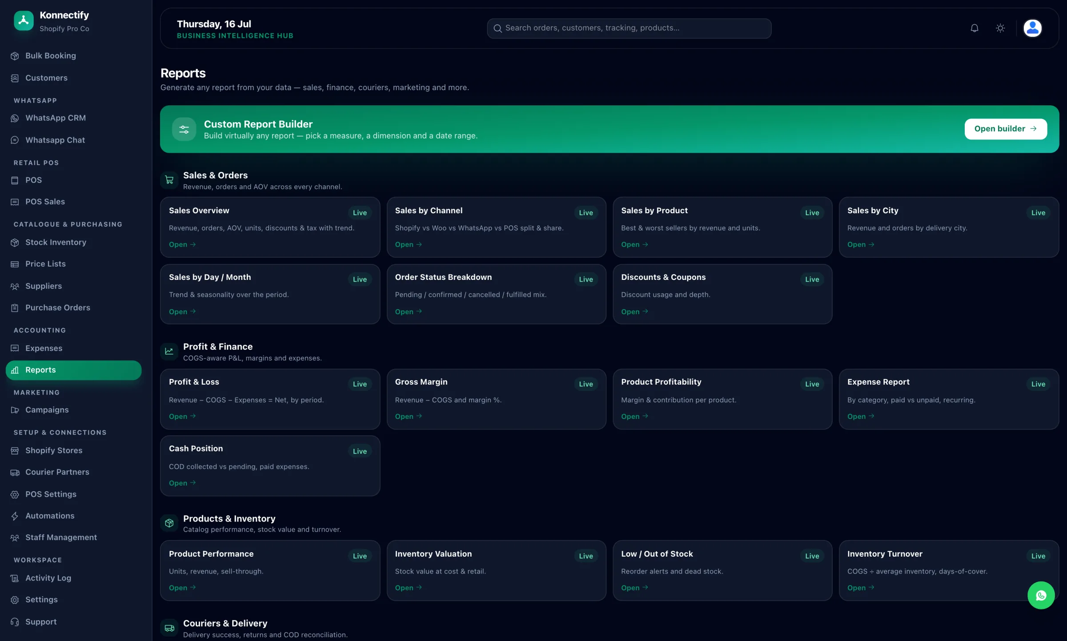Click the search orders input field
The width and height of the screenshot is (1067, 641).
point(629,28)
